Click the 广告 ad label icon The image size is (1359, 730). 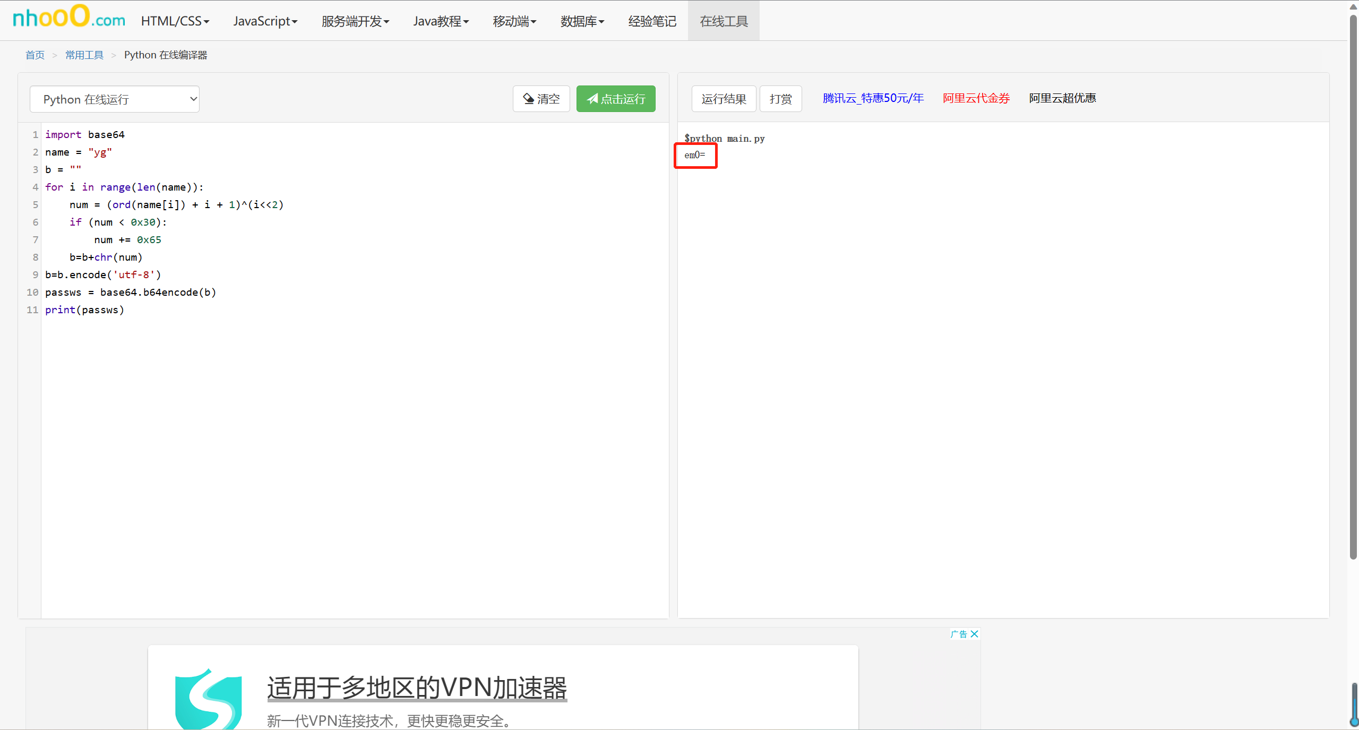(958, 634)
